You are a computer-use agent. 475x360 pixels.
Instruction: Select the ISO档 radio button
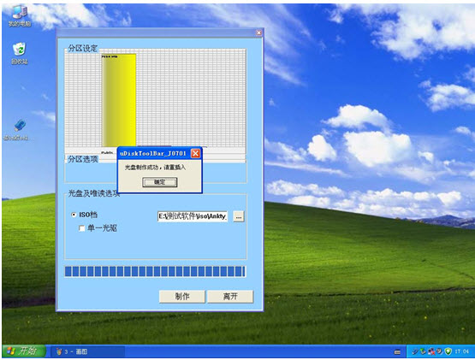point(74,215)
